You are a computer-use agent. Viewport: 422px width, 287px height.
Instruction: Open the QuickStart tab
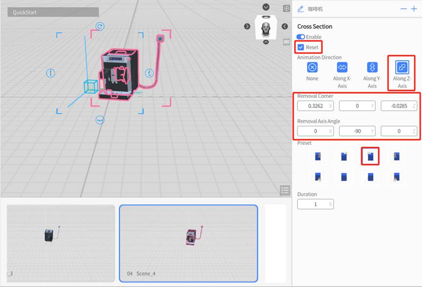[x=53, y=12]
